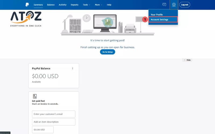Choose Account Settings menu entry
The height and width of the screenshot is (134, 215).
(x=163, y=20)
